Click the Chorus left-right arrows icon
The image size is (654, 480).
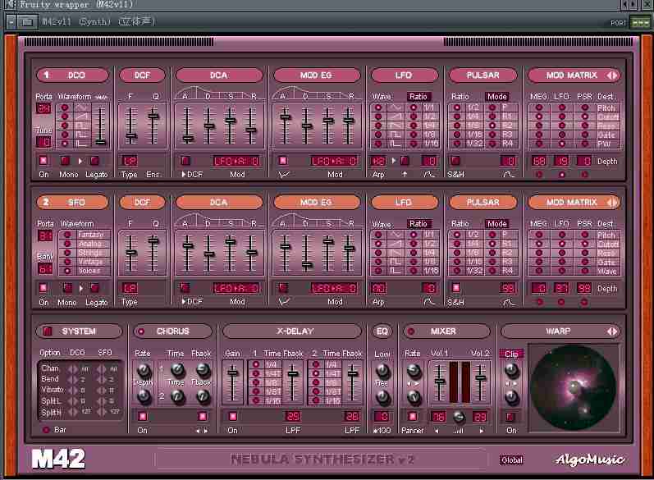pyautogui.click(x=201, y=431)
